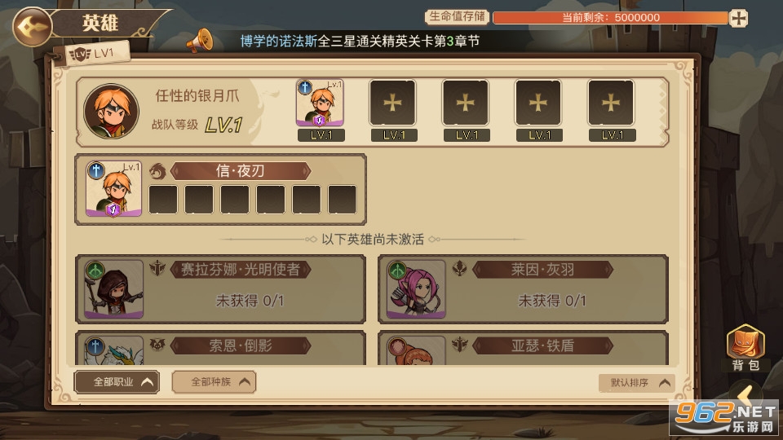Click the back arrow beside 英雄 title
This screenshot has width=783, height=440.
32,26
